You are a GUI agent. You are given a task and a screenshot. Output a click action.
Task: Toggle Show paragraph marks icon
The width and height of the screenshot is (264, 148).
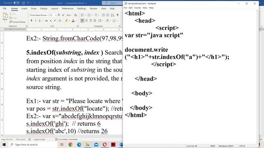tap(118, 15)
